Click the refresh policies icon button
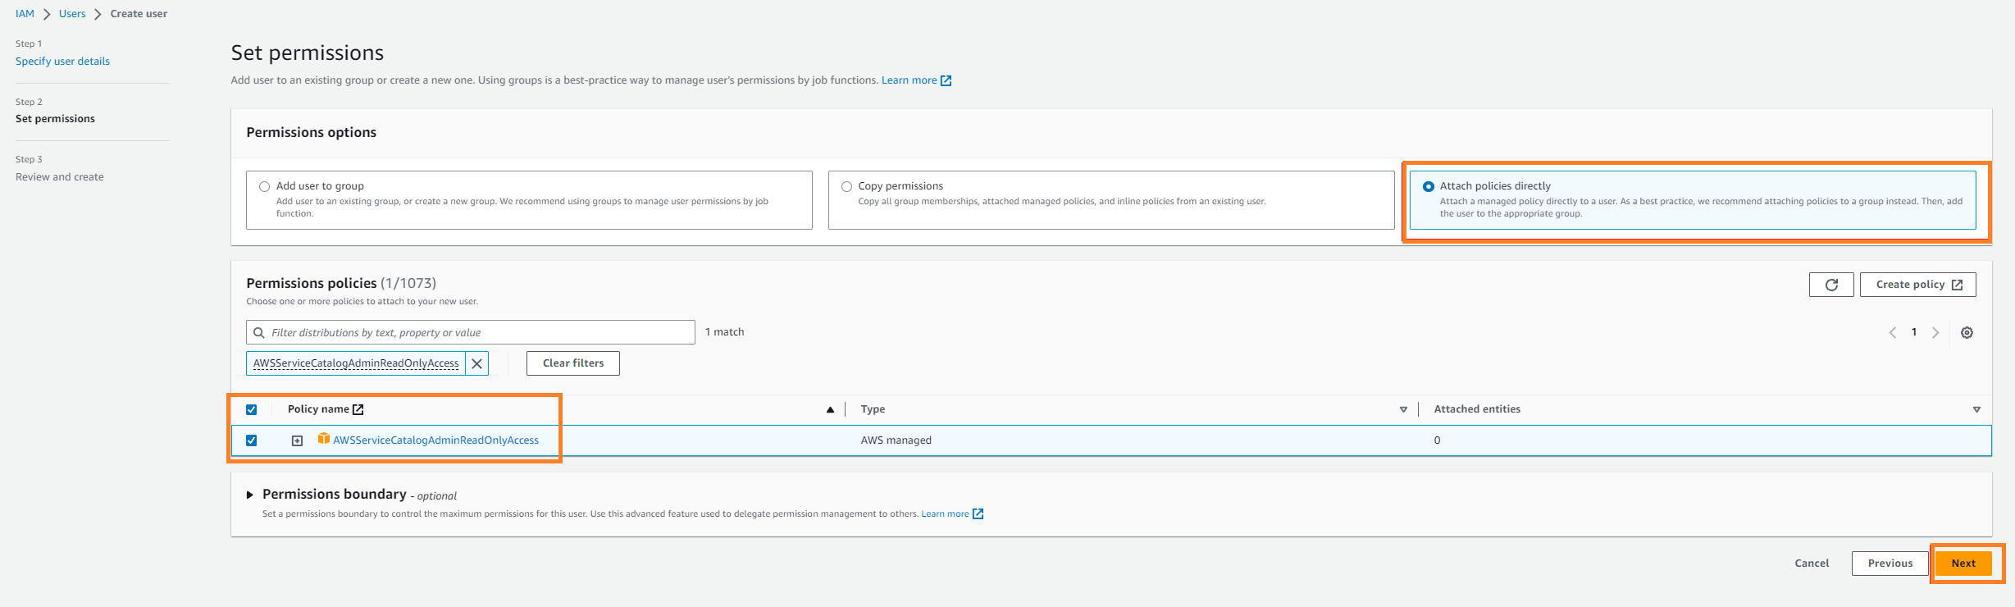The image size is (2015, 607). coord(1830,285)
